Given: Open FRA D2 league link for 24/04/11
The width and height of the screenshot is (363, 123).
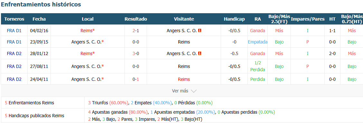Looking at the screenshot, I should coord(14,79).
